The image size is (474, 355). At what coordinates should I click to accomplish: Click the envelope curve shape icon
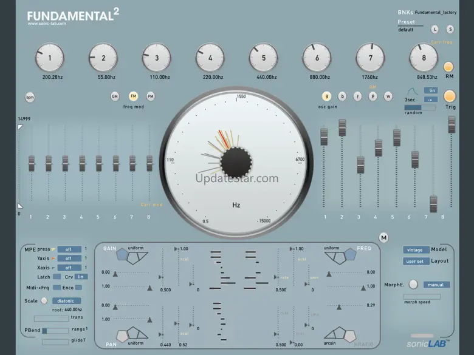(x=411, y=91)
